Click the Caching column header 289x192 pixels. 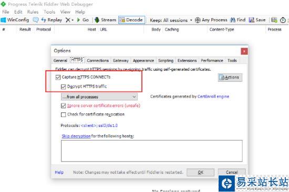pos(172,29)
